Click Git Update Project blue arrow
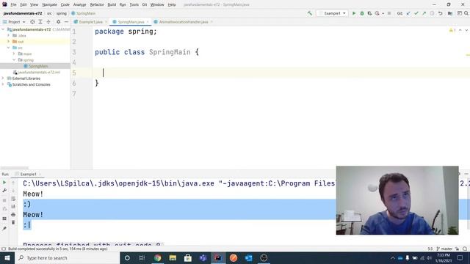Screen dimensions: 470x264 (408, 13)
